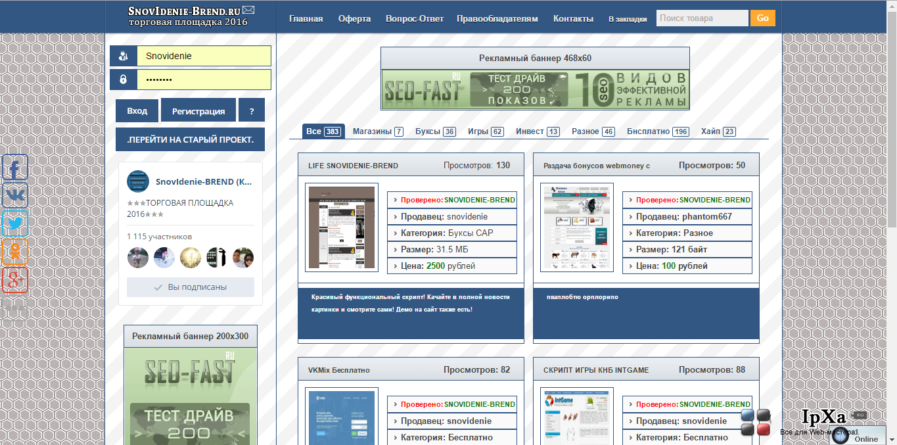Screen dimensions: 897x445
Task: Open the Главная menu item
Action: click(x=306, y=18)
